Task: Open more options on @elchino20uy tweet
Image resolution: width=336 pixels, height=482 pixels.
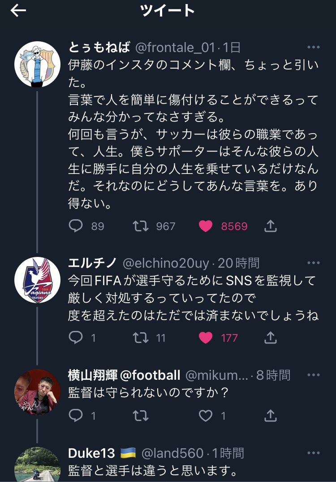Action: (314, 263)
